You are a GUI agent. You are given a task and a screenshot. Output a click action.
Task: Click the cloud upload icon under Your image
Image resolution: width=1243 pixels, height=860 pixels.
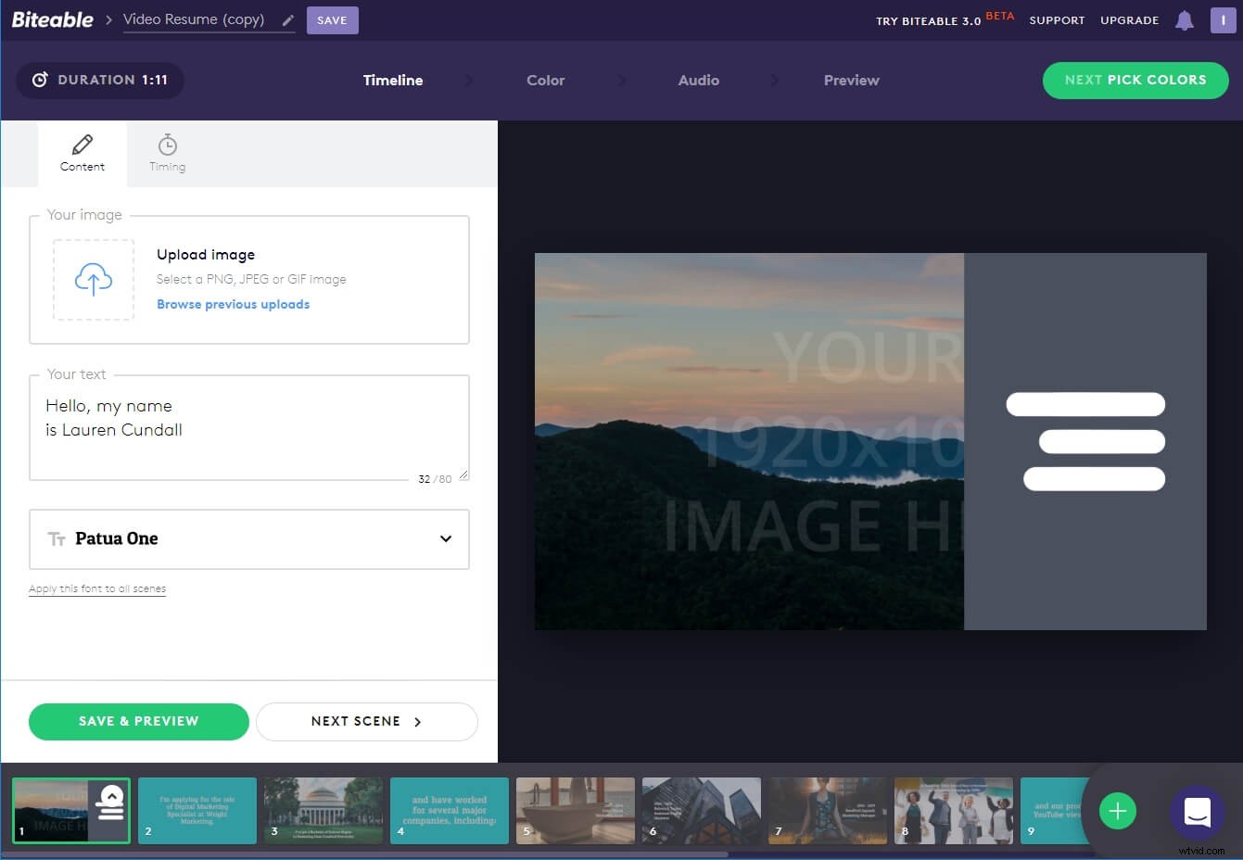[94, 280]
